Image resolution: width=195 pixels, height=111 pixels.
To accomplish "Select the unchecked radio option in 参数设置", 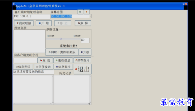I will [x=74, y=36].
